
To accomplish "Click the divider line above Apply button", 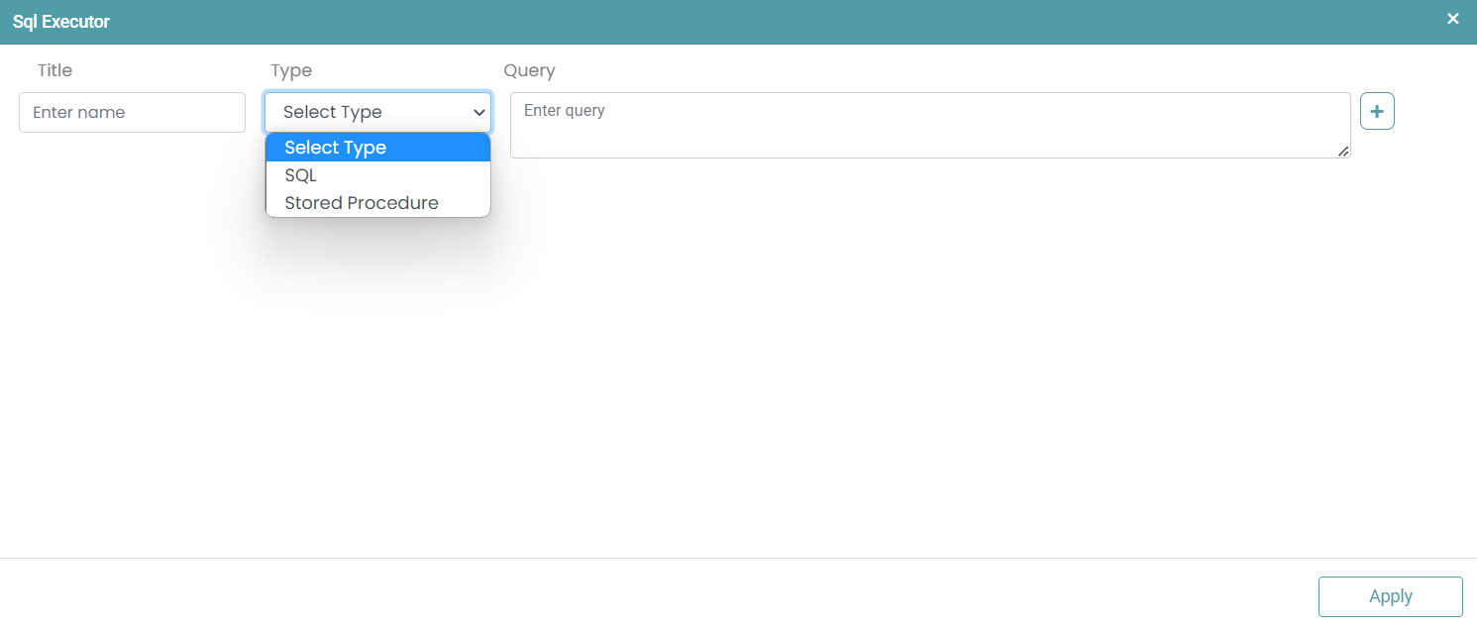I will [738, 558].
